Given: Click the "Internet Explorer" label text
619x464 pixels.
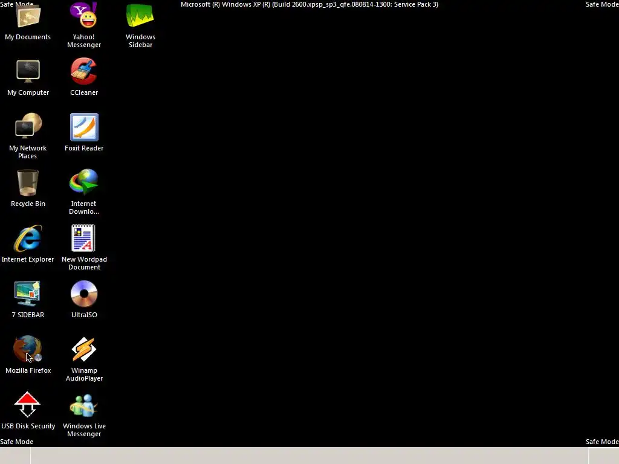Looking at the screenshot, I should click(x=28, y=259).
